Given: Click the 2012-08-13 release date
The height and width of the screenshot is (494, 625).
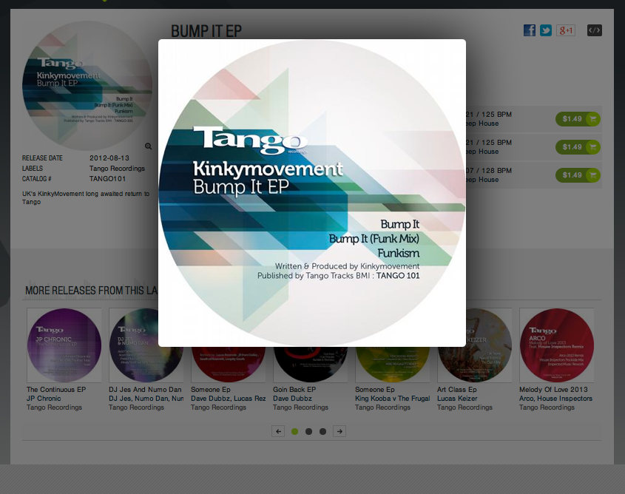Looking at the screenshot, I should point(109,158).
